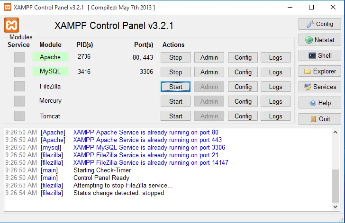
Task: Open the Tomcat Config menu
Action: [243, 116]
